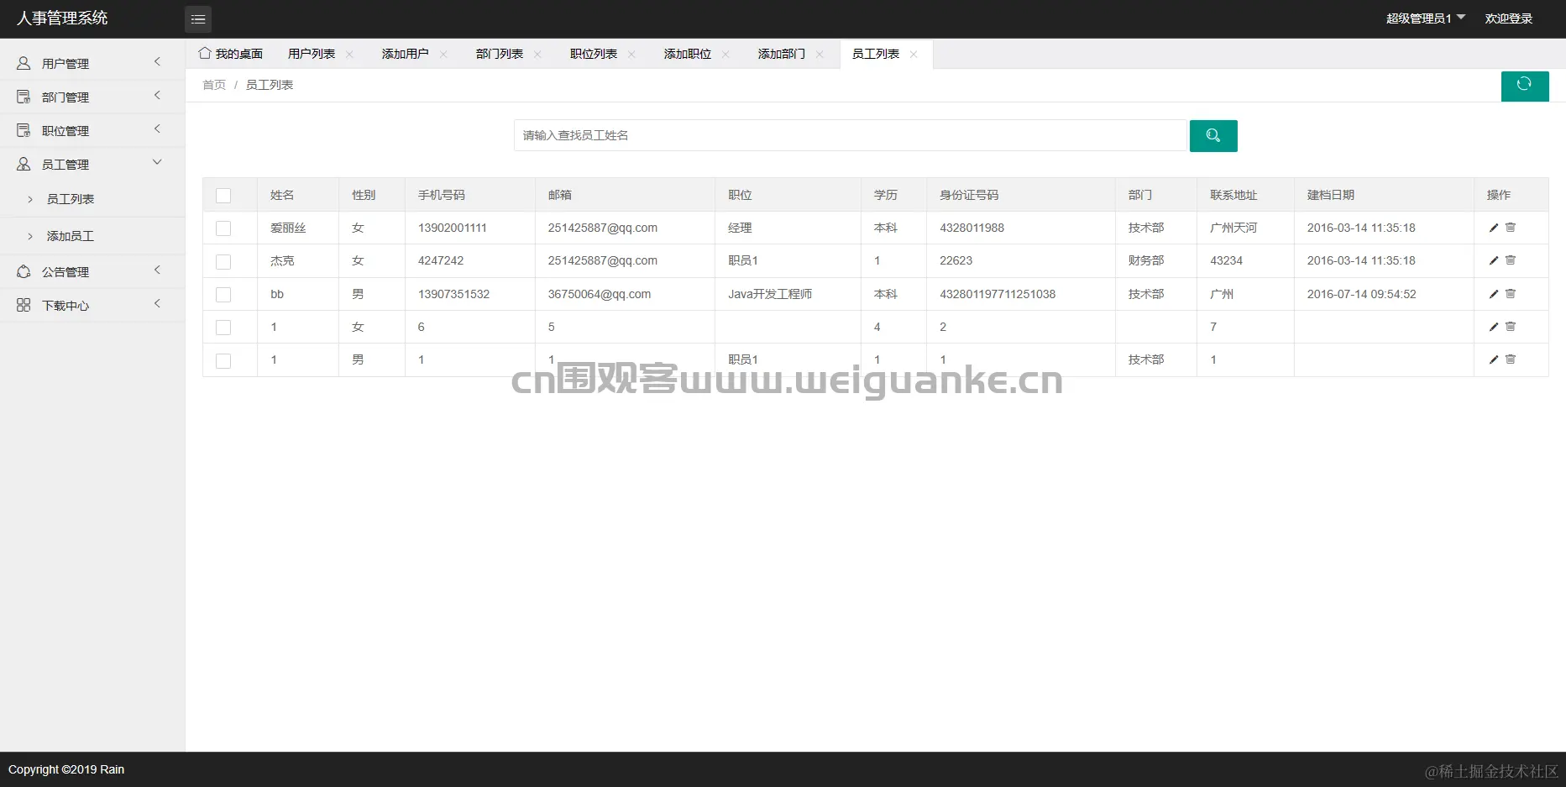Click the green search magnifier button
The width and height of the screenshot is (1566, 787).
coord(1212,135)
